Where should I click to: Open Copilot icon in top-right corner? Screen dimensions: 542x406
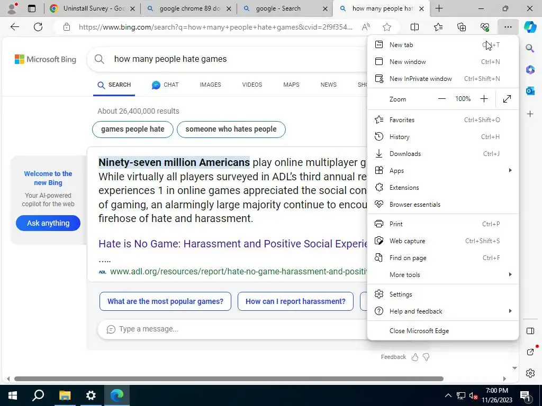coord(530,27)
